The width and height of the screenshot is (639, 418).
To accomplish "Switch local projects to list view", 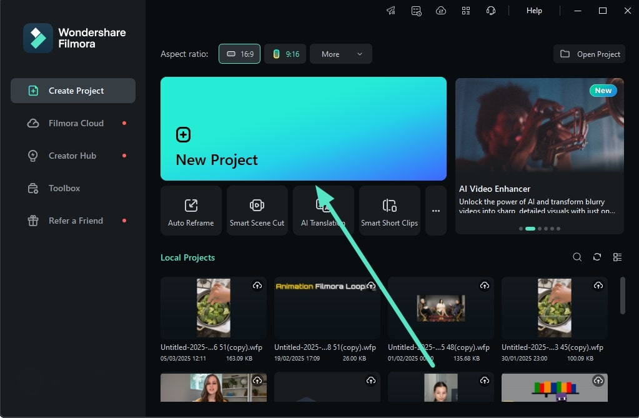I will click(617, 257).
